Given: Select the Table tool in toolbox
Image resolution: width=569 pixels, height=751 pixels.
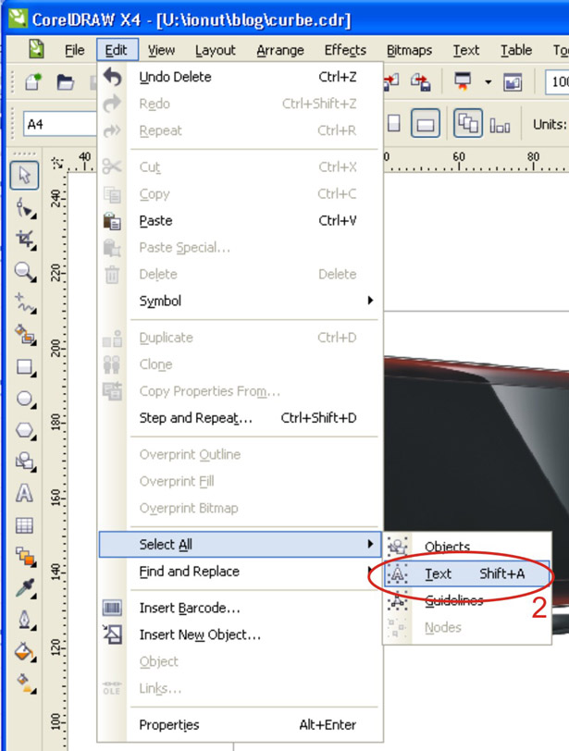Looking at the screenshot, I should [24, 525].
